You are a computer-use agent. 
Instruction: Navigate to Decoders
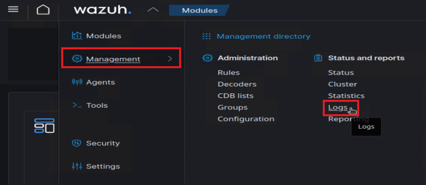point(237,84)
